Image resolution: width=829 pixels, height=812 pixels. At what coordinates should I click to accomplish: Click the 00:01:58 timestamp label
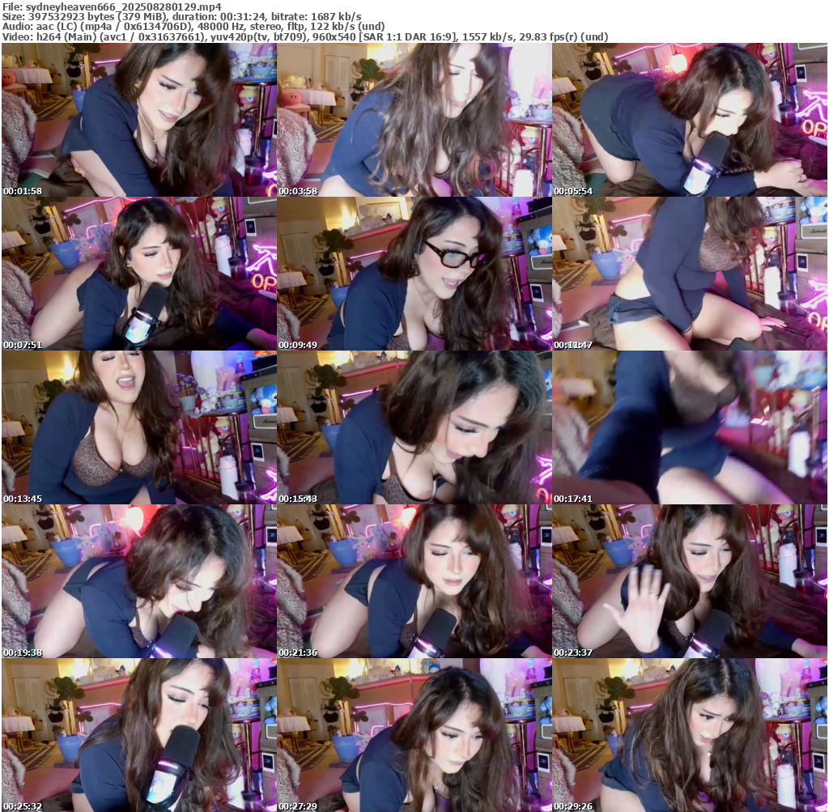[x=23, y=191]
